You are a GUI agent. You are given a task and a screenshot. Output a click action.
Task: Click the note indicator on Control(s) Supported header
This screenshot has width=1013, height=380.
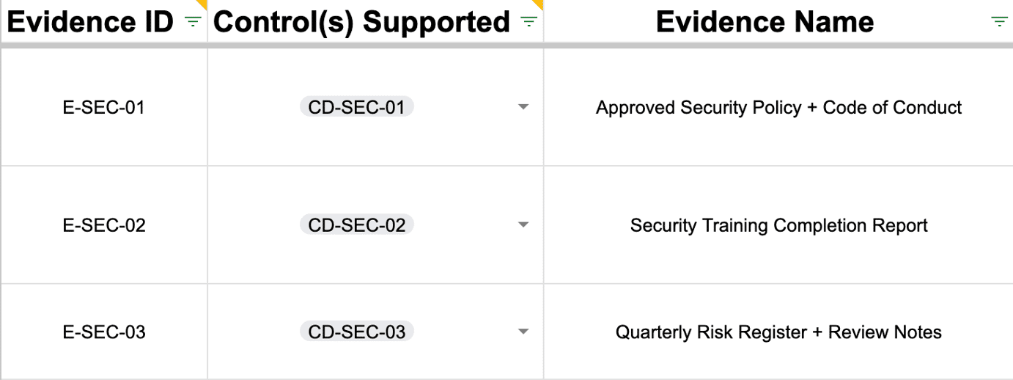point(539,4)
